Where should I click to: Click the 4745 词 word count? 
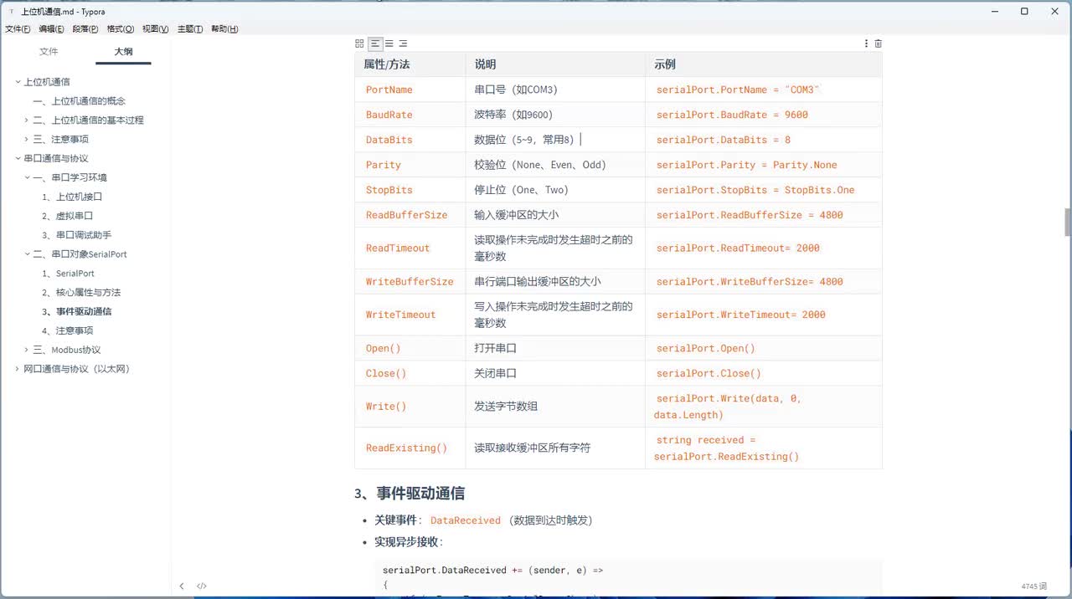click(1034, 586)
